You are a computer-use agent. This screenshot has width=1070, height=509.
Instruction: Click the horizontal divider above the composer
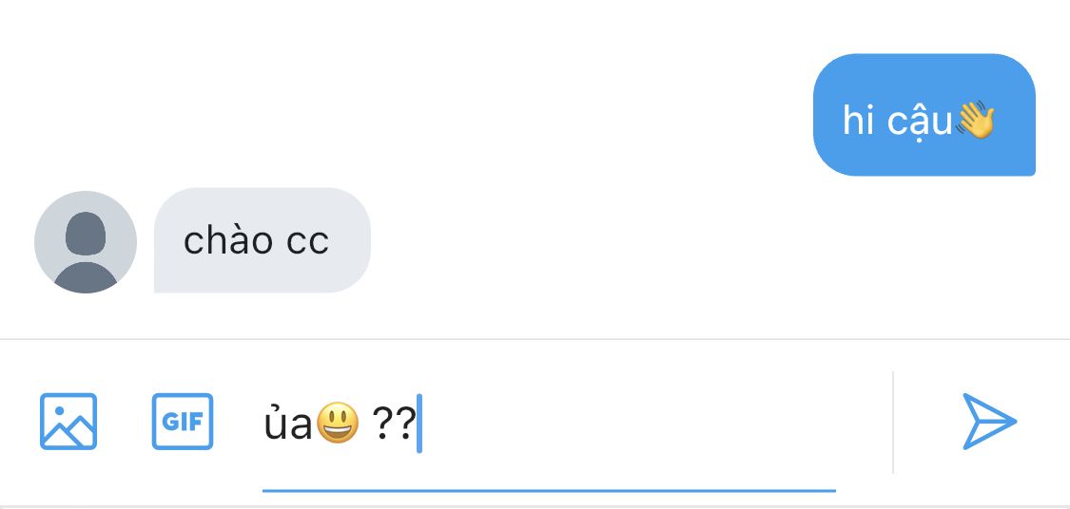pos(535,339)
